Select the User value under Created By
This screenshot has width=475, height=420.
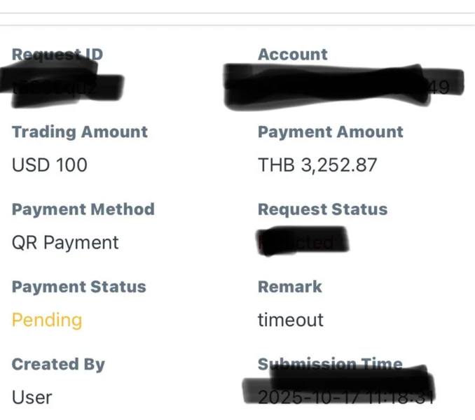point(32,398)
